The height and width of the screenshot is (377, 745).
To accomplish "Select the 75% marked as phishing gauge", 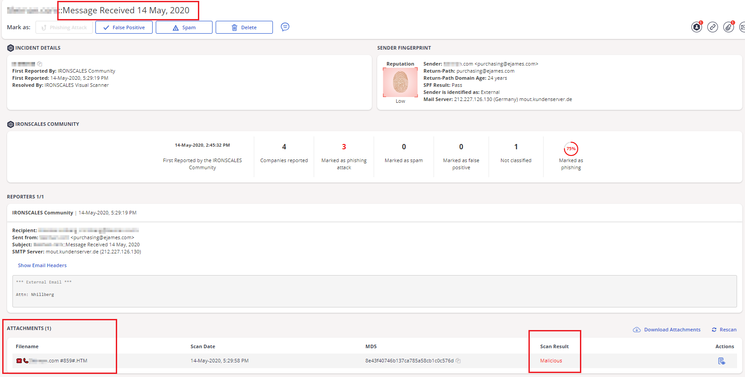I will [571, 149].
